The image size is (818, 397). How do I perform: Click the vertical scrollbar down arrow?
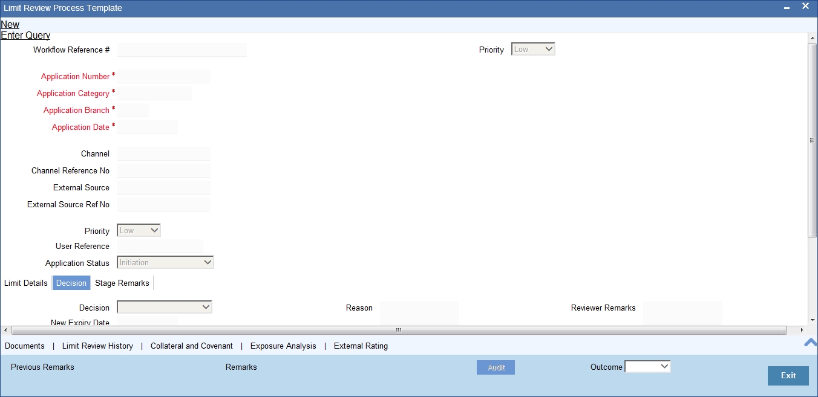[x=812, y=320]
